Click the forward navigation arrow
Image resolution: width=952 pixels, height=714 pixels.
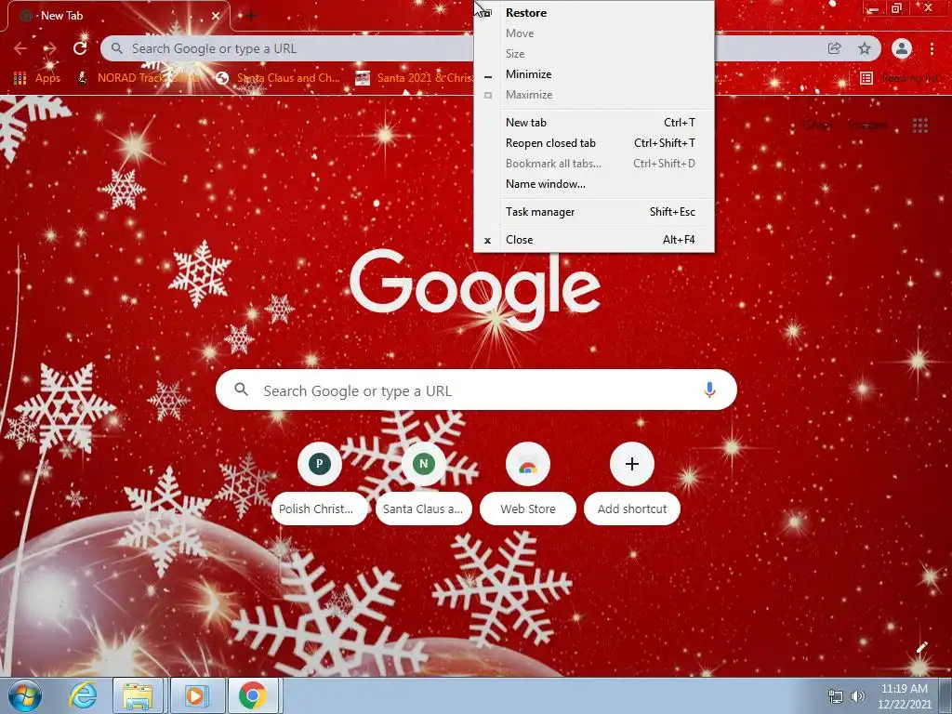(x=50, y=48)
